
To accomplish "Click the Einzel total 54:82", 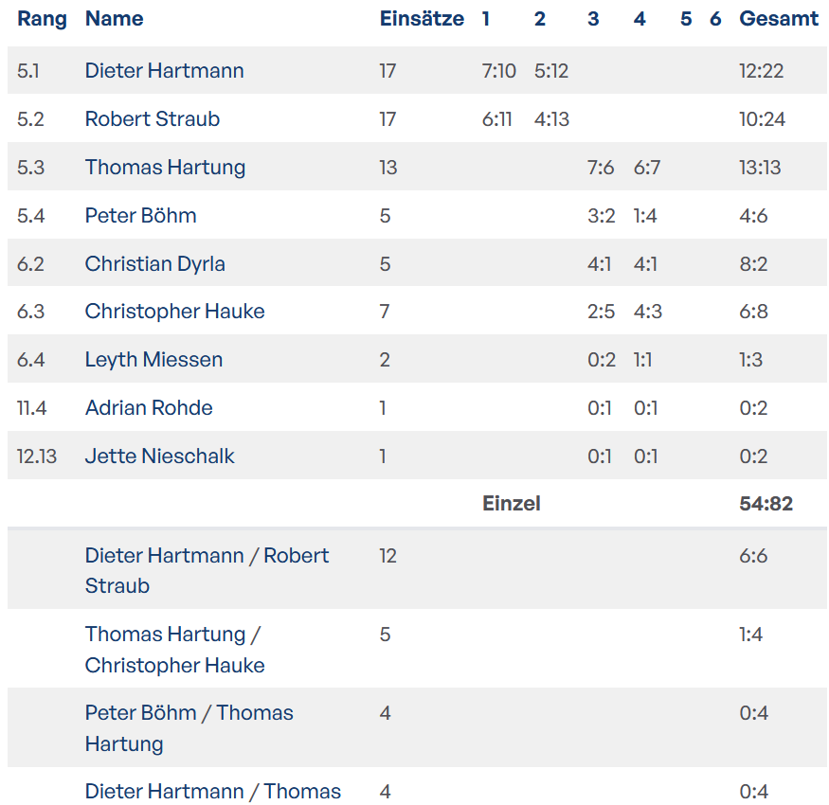I will [766, 504].
